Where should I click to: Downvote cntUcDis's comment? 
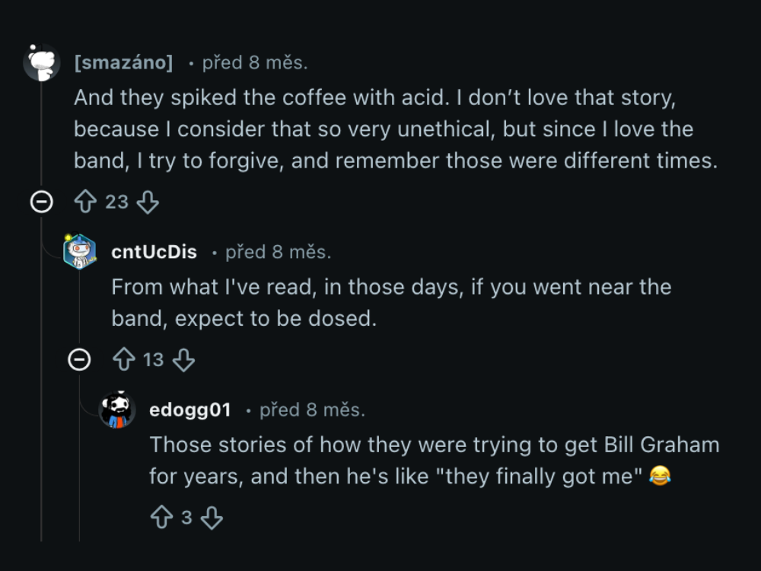tap(184, 359)
